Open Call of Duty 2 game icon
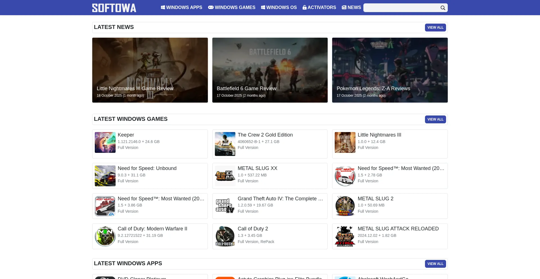540x279 pixels. (x=225, y=236)
